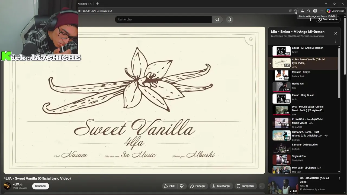
Task: Open Mix - Emino - Mi-Ange Mi-Demon title
Action: pos(298,32)
